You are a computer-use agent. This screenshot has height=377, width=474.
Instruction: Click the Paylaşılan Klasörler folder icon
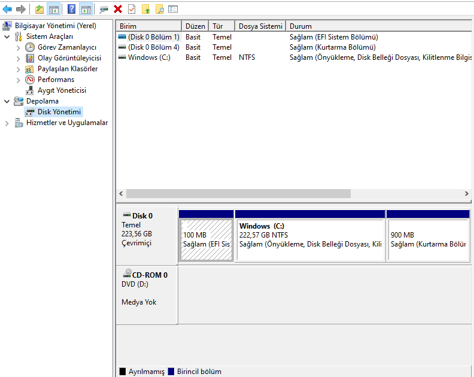(x=29, y=69)
